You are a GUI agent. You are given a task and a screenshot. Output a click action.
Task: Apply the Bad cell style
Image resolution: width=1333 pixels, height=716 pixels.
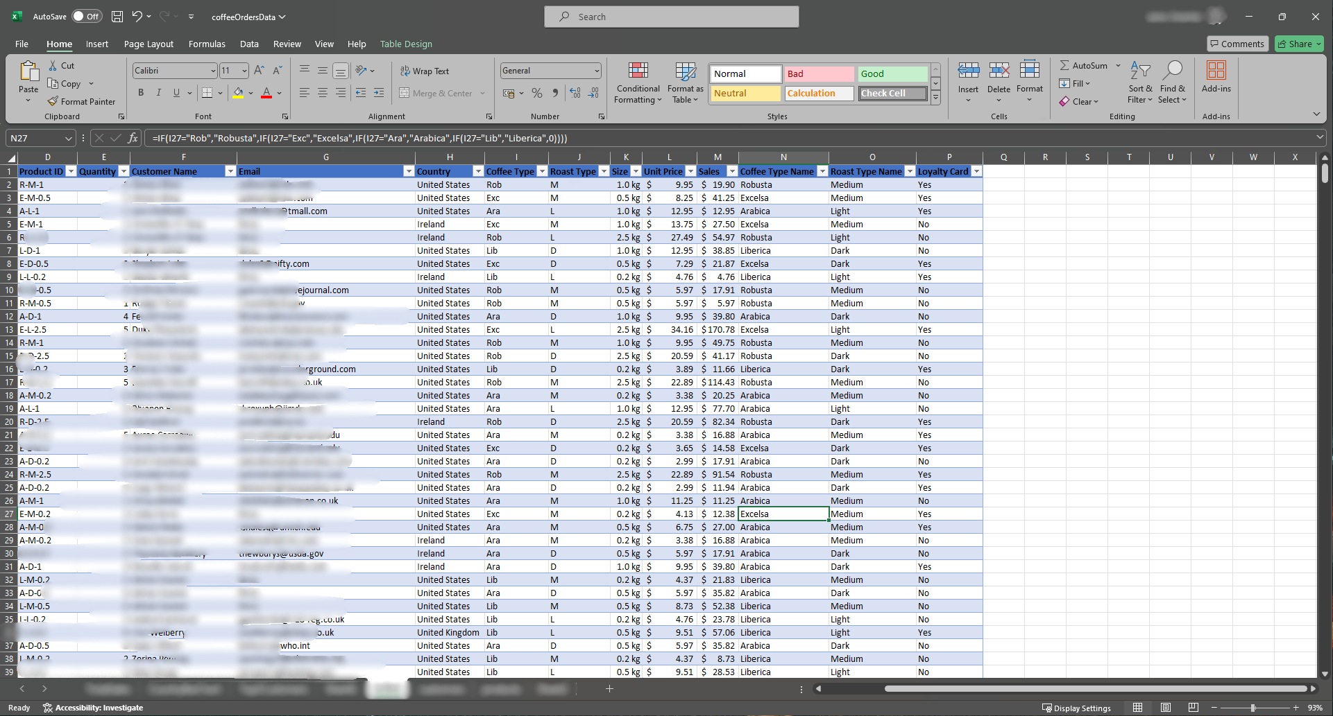(819, 73)
